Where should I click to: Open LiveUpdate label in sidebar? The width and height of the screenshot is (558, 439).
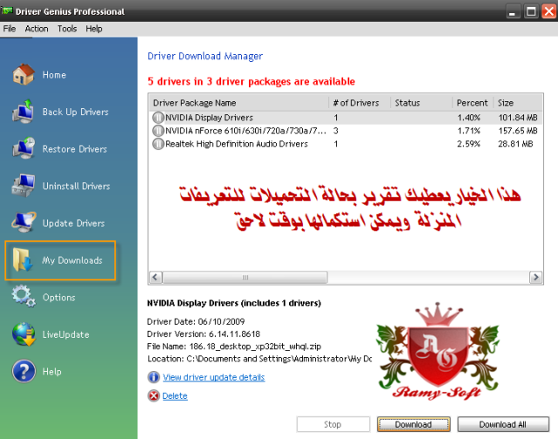tap(65, 334)
